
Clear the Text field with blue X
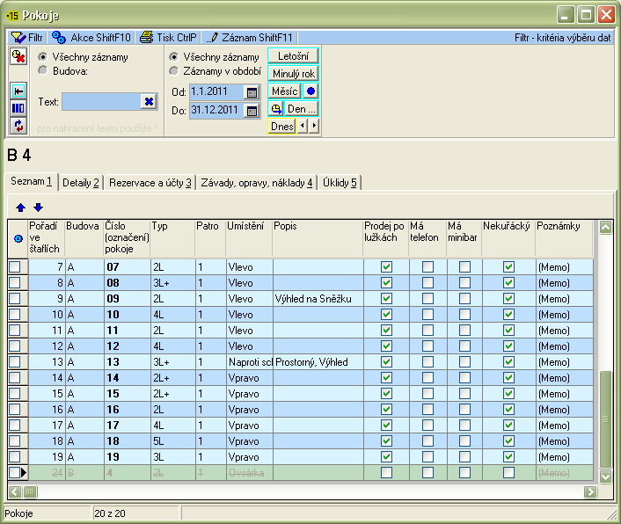(149, 102)
